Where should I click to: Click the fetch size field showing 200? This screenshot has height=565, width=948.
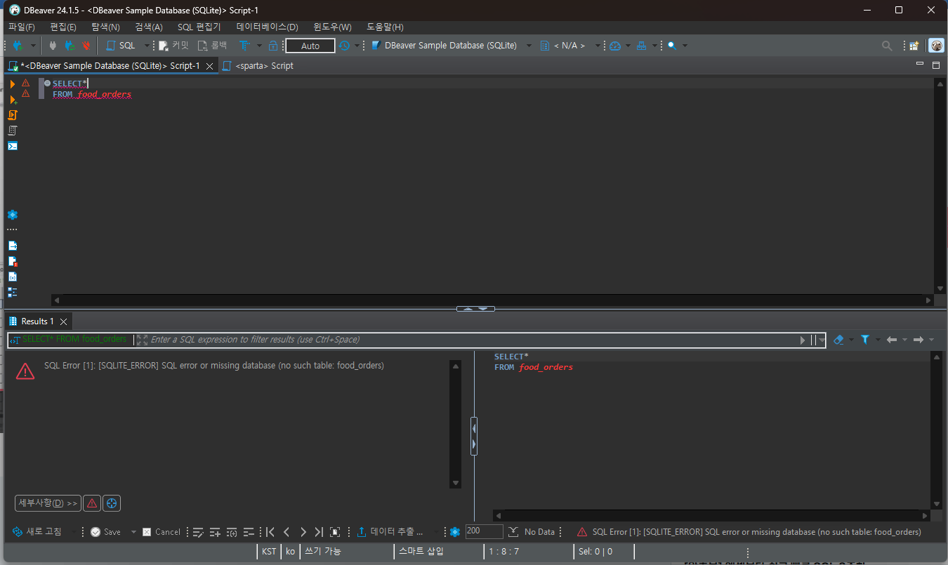(484, 531)
